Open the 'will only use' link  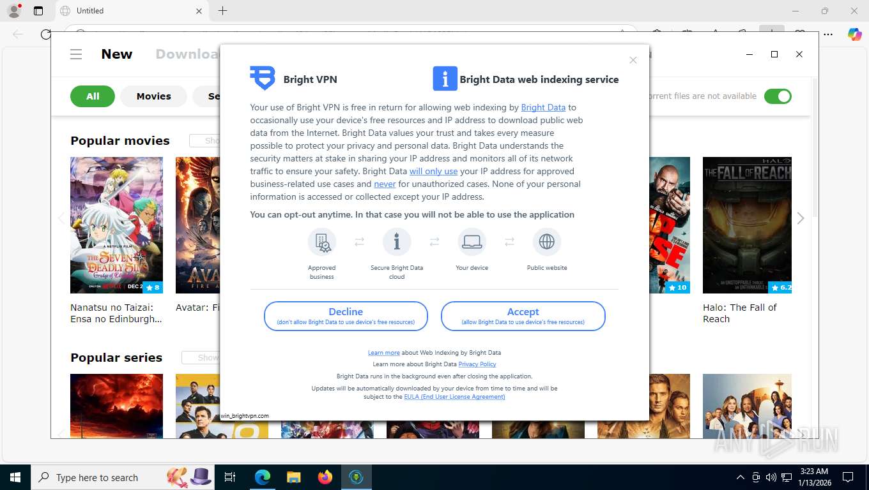pyautogui.click(x=433, y=171)
